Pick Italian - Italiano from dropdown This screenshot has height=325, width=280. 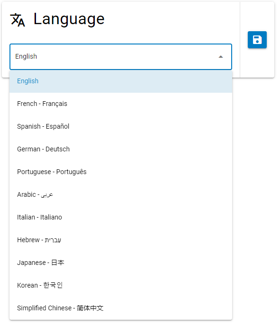point(121,217)
